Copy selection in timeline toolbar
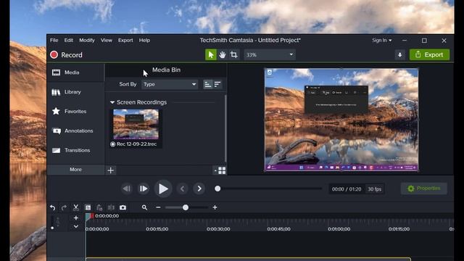Image resolution: width=464 pixels, height=261 pixels. (x=88, y=208)
